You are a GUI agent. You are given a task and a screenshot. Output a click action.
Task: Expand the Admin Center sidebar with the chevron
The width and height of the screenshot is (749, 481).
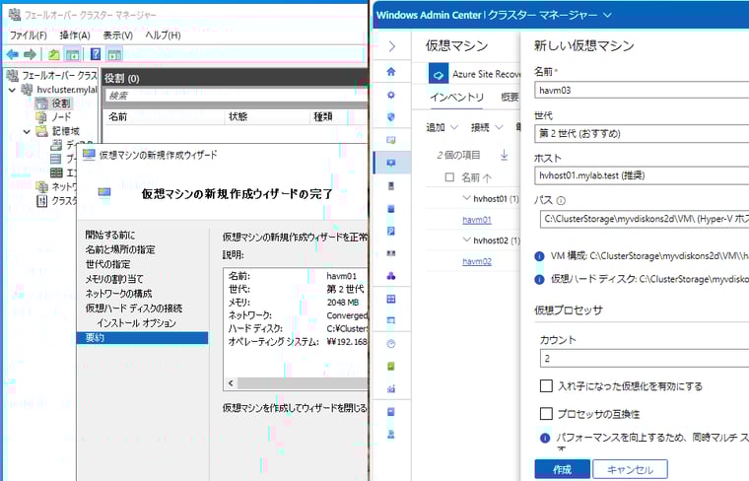pos(391,46)
